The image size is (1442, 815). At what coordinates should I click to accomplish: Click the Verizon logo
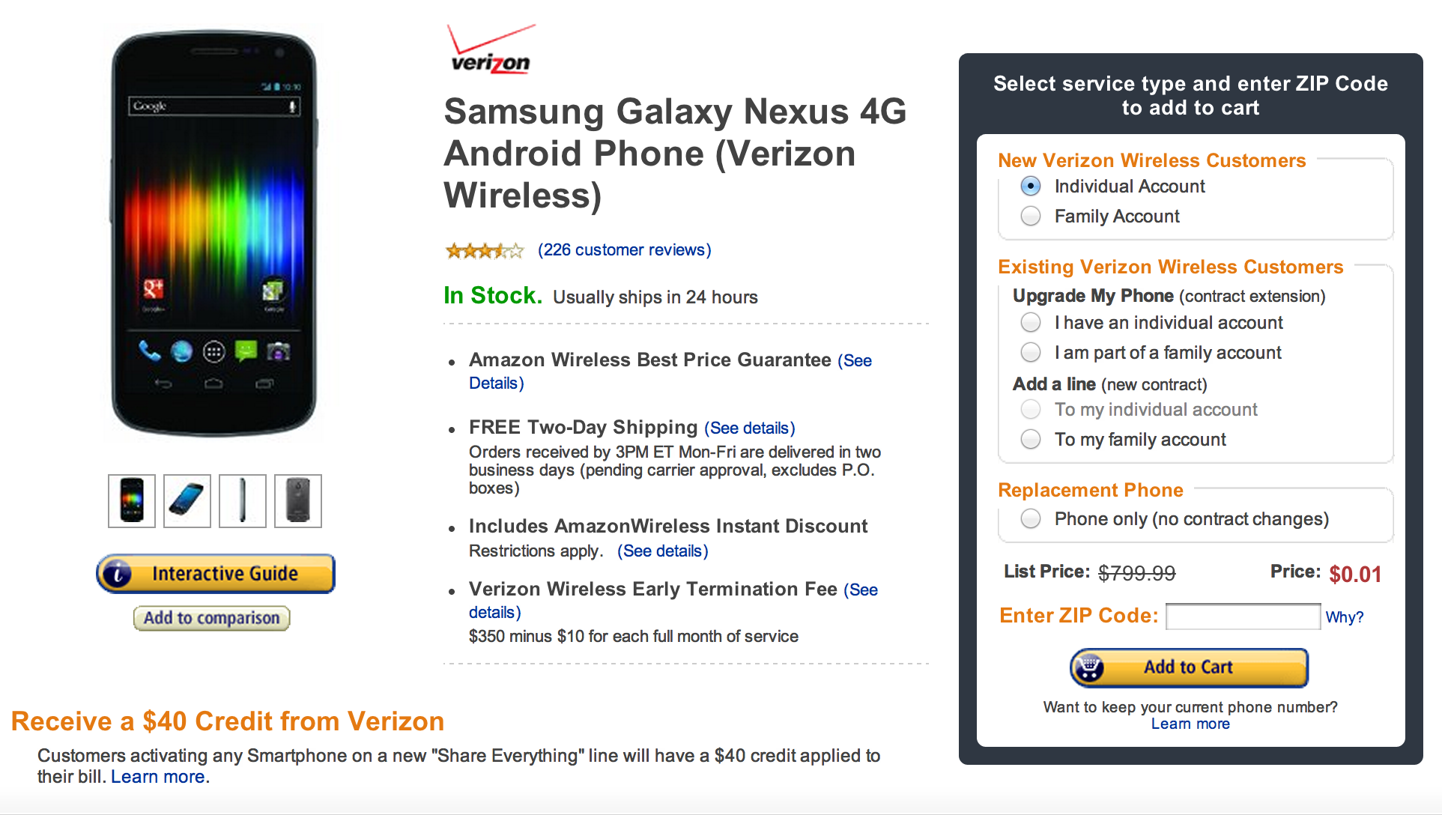[491, 51]
